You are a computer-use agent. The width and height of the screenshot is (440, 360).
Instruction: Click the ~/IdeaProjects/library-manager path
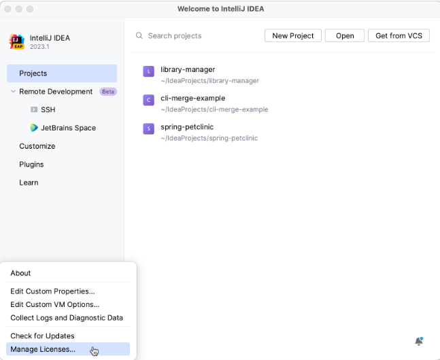point(210,81)
